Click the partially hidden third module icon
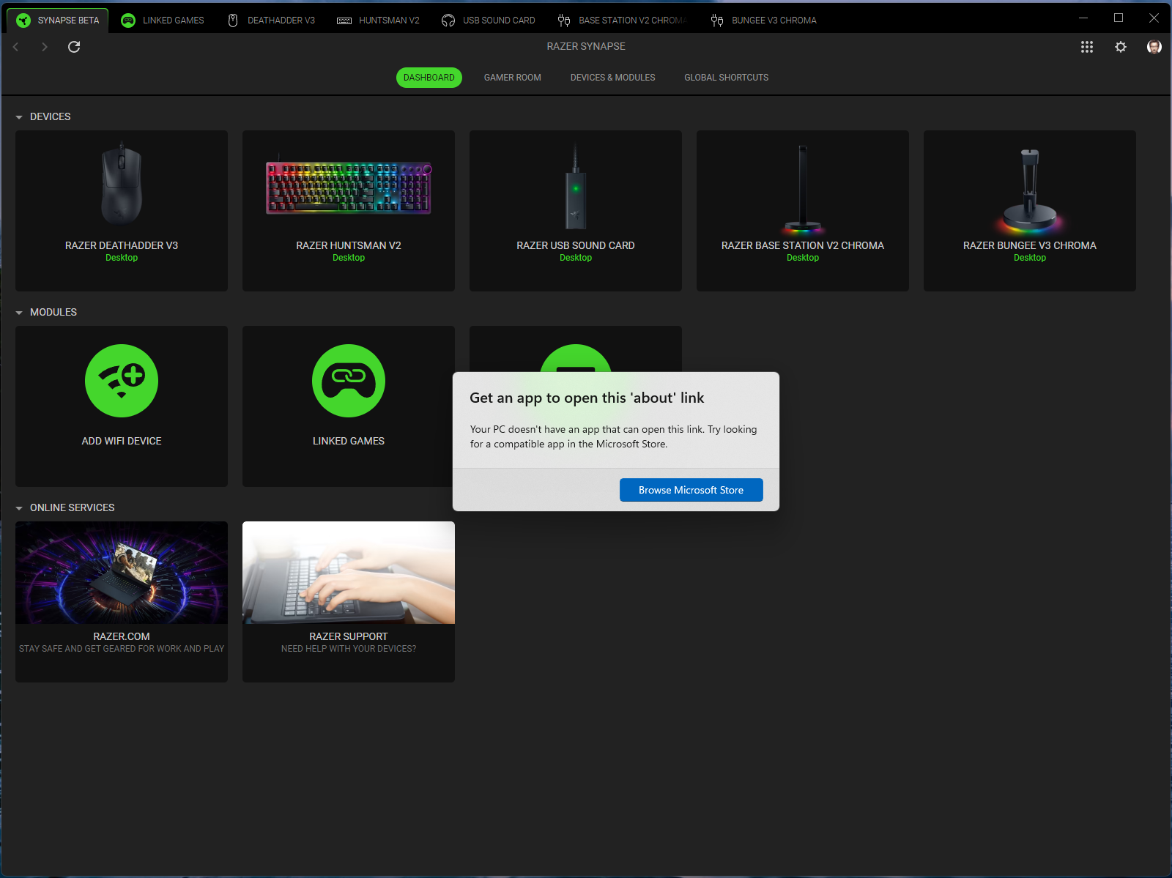Image resolution: width=1172 pixels, height=878 pixels. [576, 357]
